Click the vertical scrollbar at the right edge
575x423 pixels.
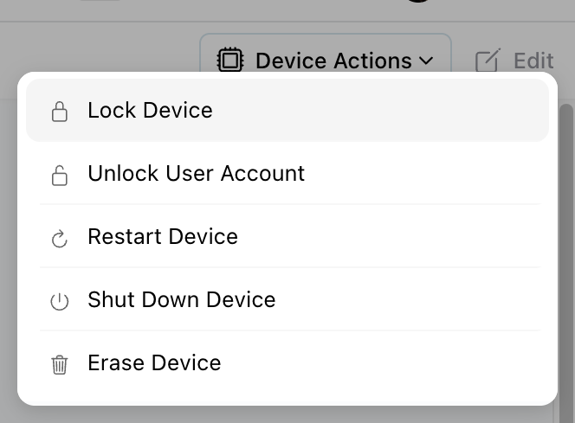tap(565, 216)
